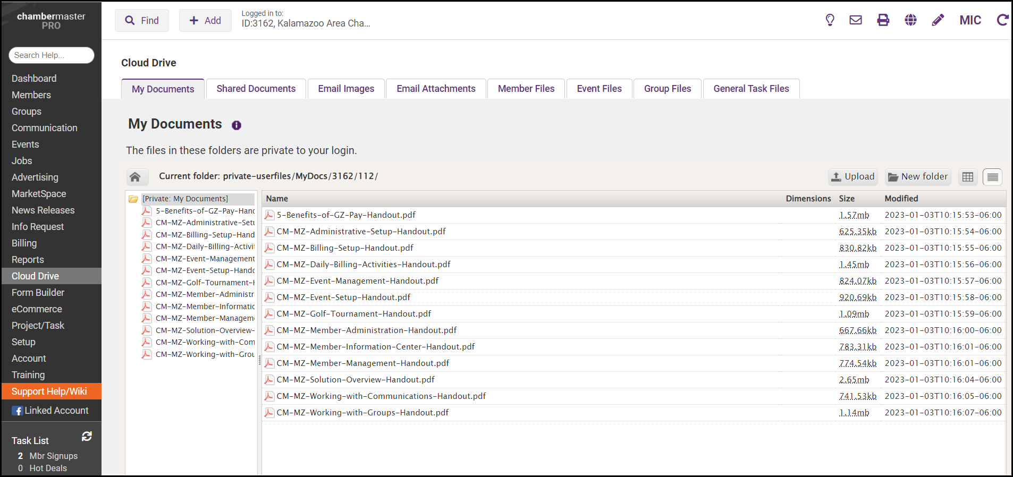Collapse the Private My Documents folder

tap(133, 199)
